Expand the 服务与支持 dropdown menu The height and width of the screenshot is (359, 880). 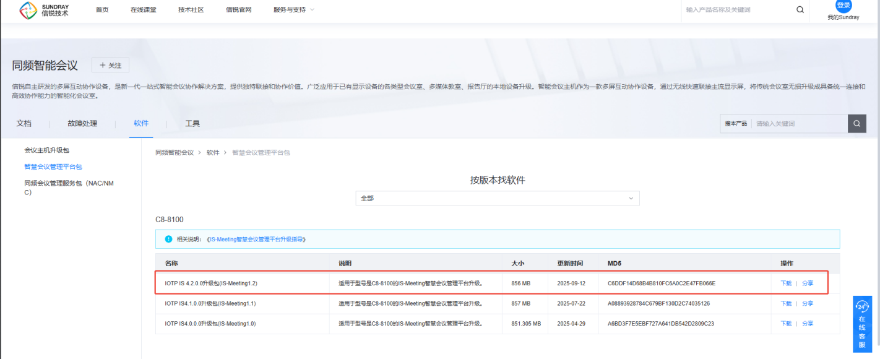pos(293,10)
